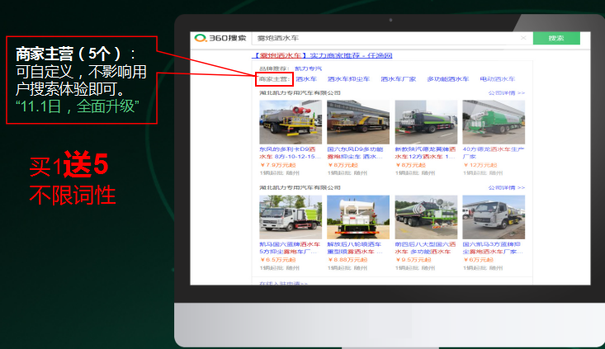Click the 国六凯马3方蓝牌抑尘 title link
Image resolution: width=605 pixels, height=349 pixels.
click(x=493, y=248)
